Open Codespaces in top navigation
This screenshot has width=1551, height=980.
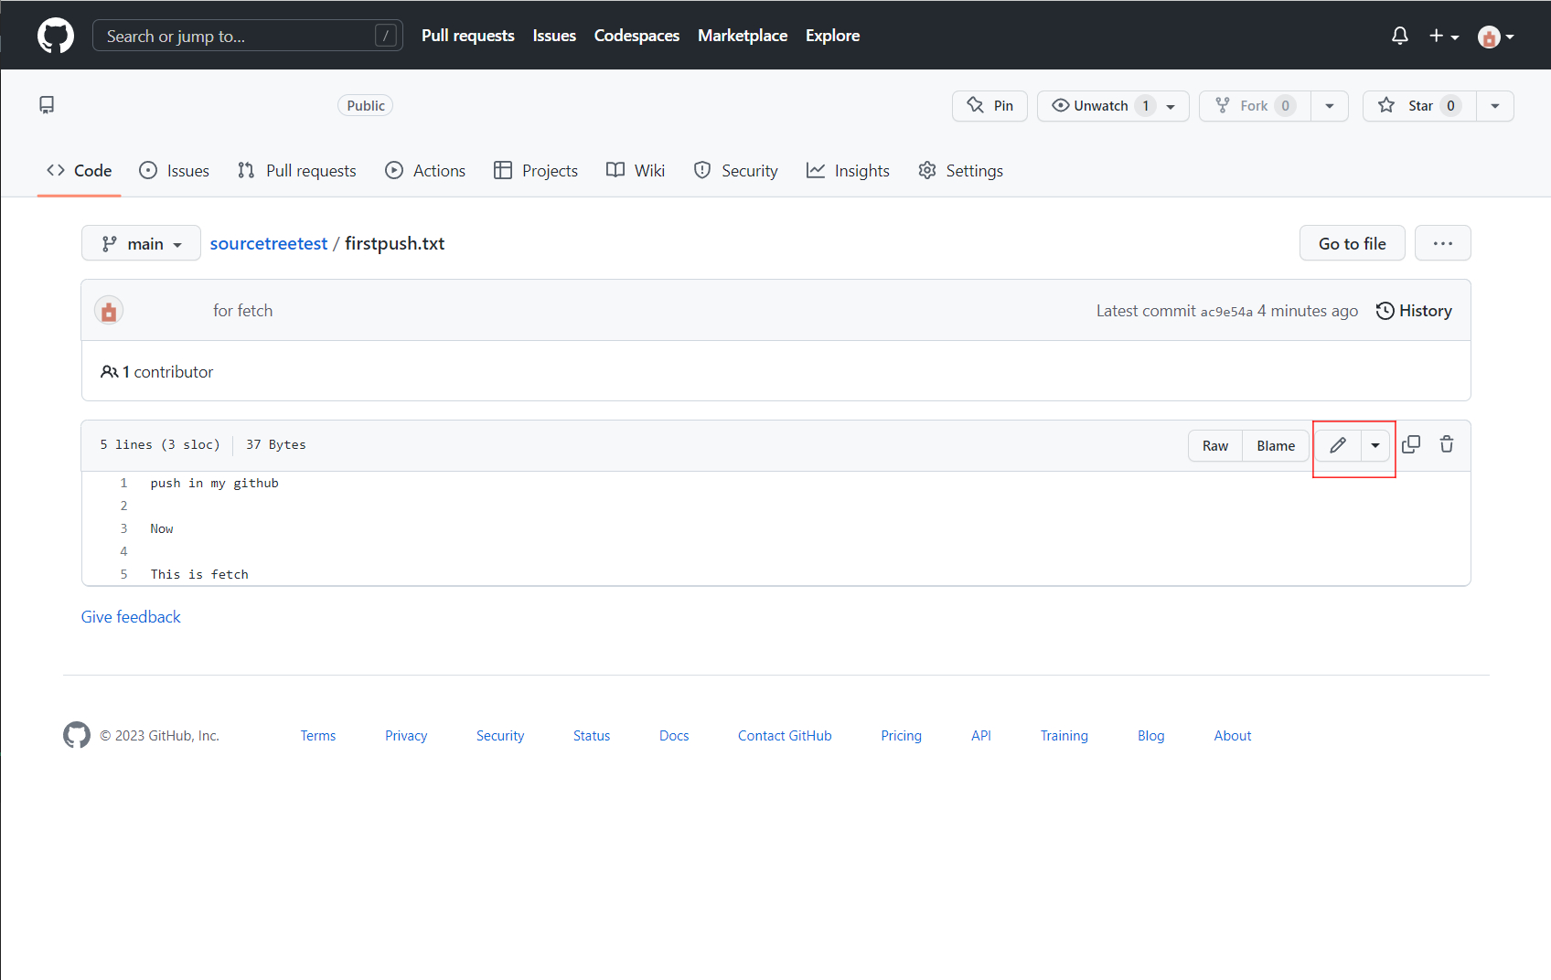(636, 36)
